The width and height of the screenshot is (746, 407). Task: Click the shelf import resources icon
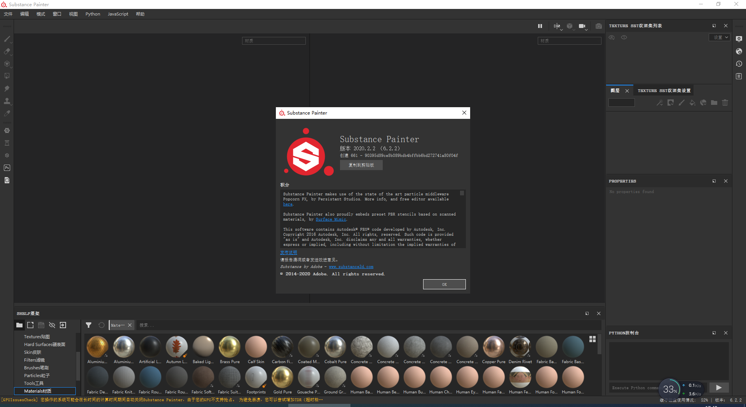(63, 325)
